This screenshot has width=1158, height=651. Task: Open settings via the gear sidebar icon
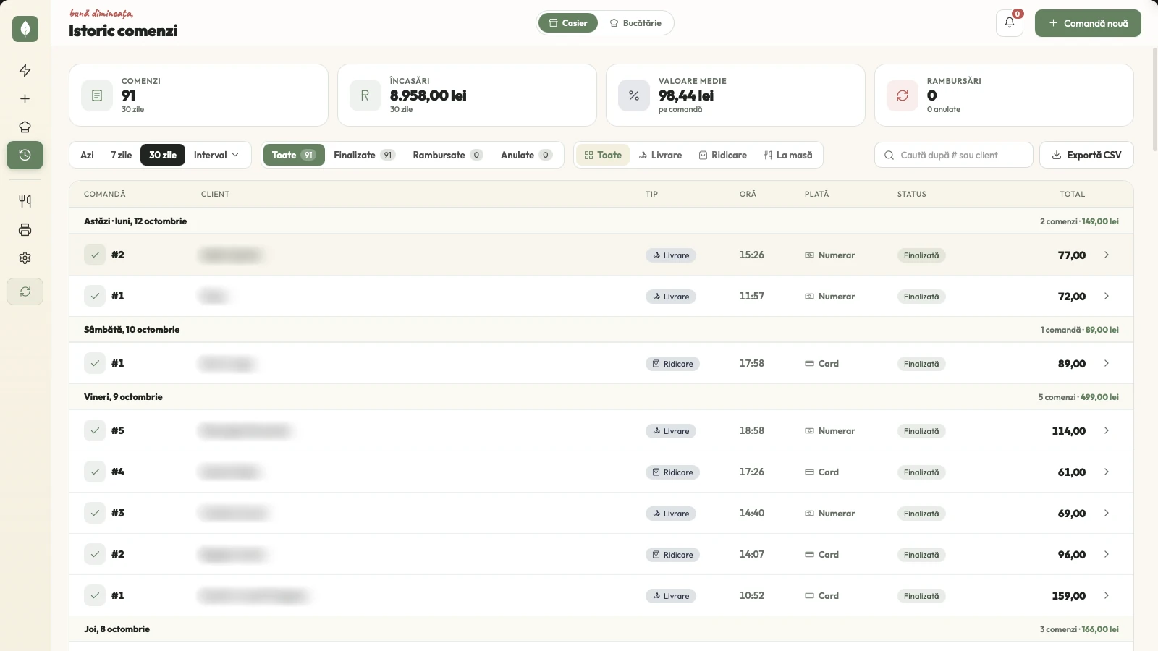click(25, 258)
